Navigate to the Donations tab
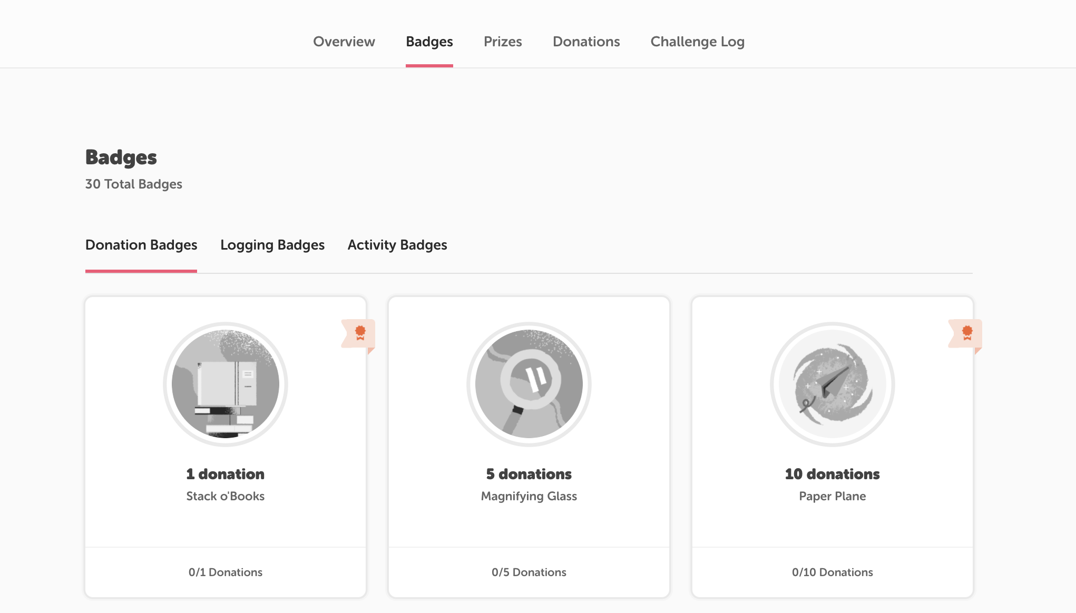The image size is (1076, 613). pyautogui.click(x=586, y=42)
